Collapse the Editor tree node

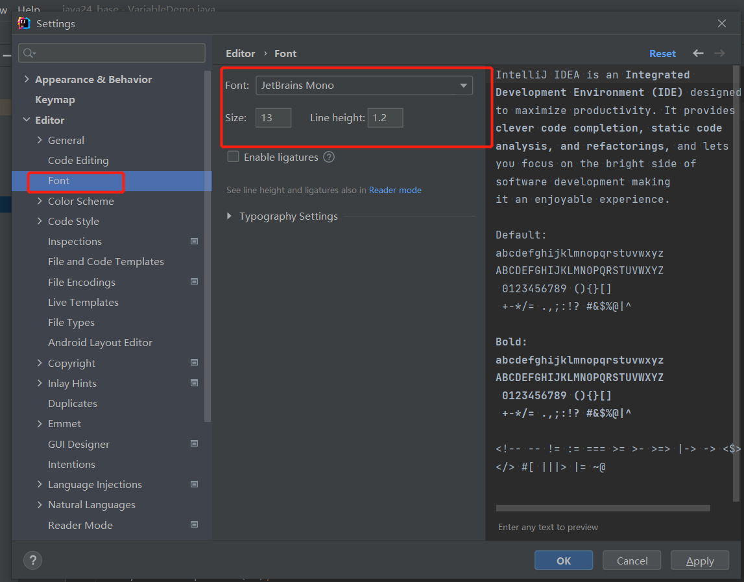click(x=27, y=120)
